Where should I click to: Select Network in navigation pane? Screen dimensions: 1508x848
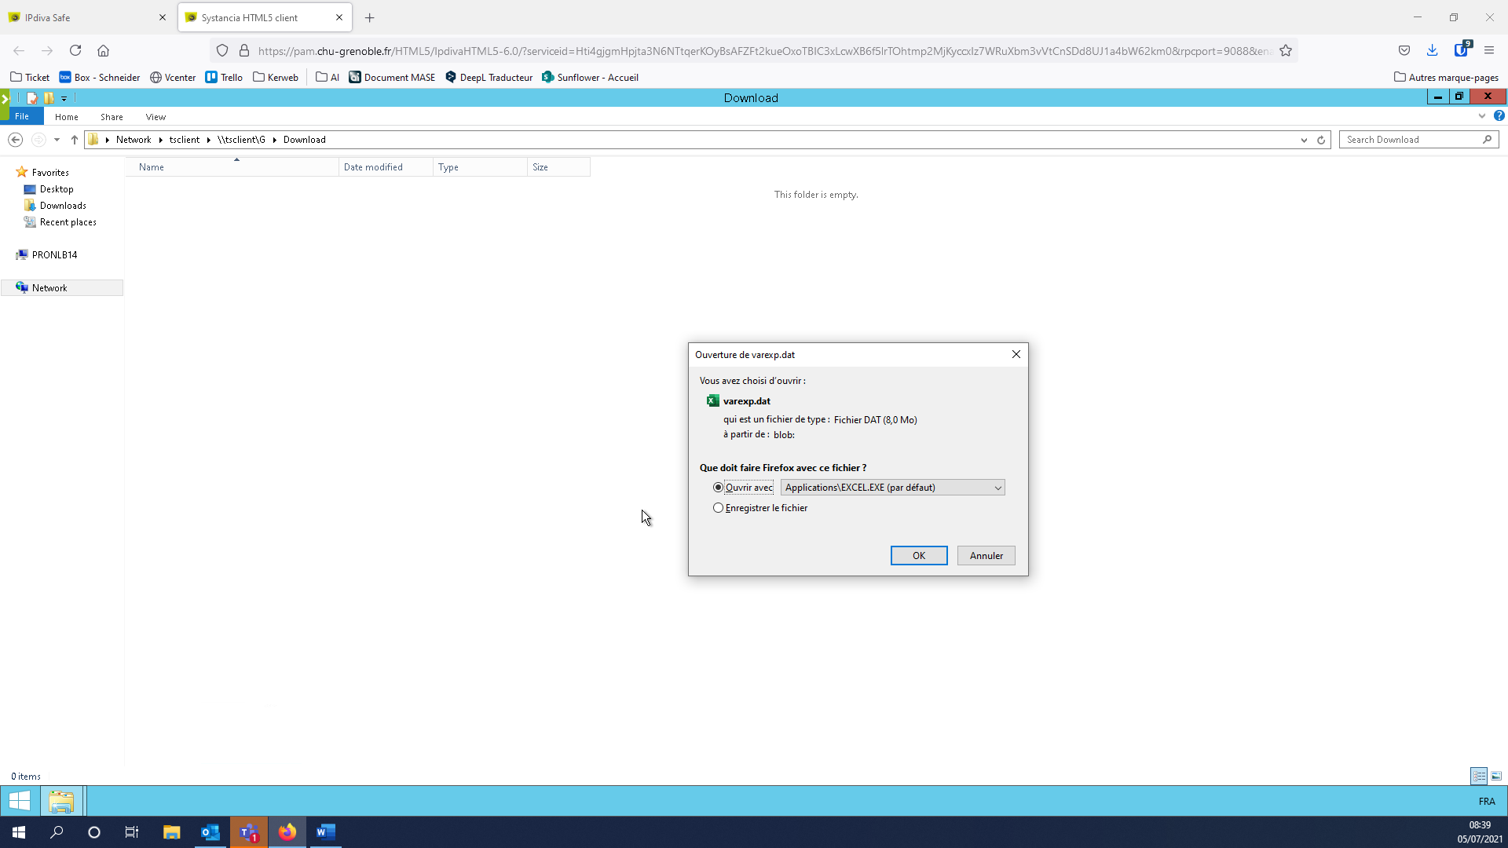coord(49,288)
